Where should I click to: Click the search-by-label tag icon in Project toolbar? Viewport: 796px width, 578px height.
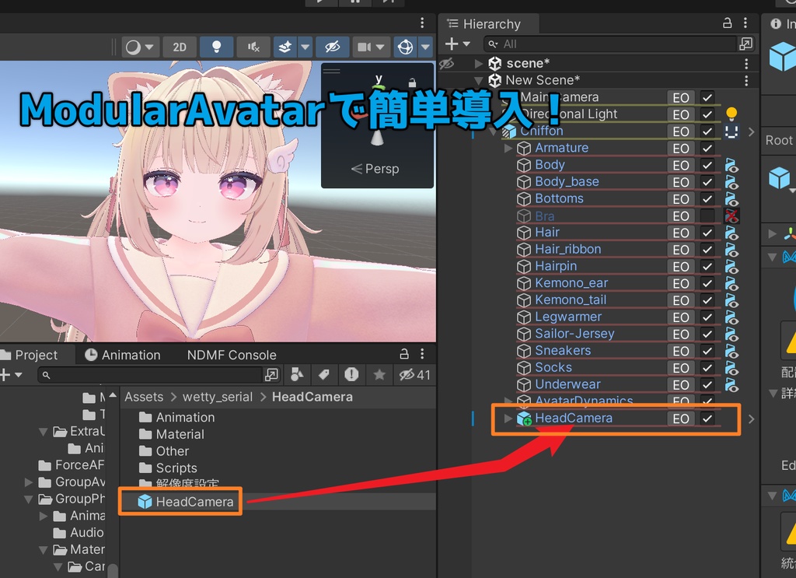pyautogui.click(x=324, y=375)
